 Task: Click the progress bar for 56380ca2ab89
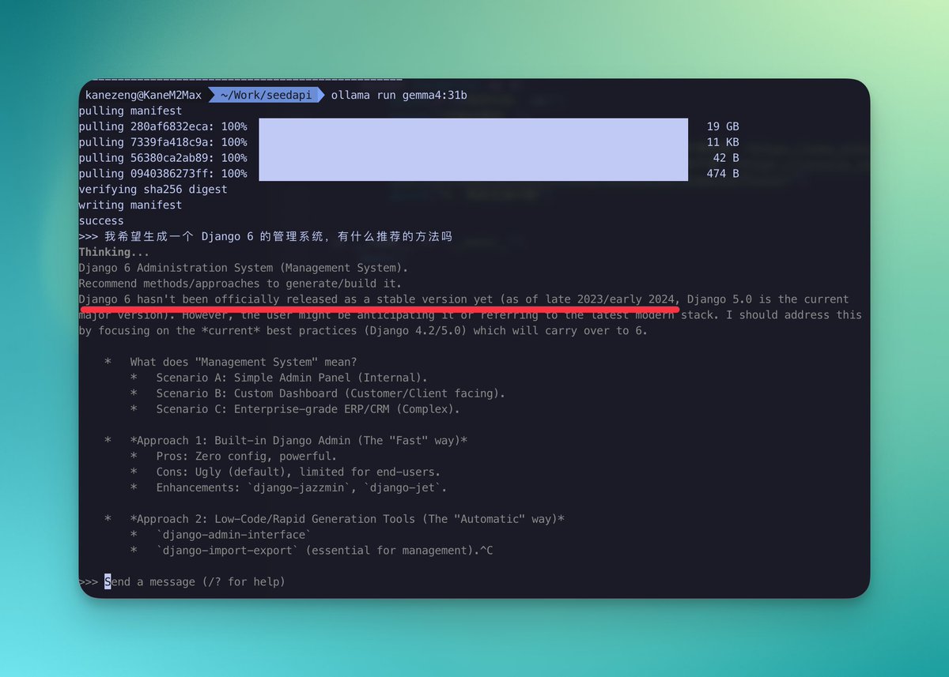pyautogui.click(x=474, y=158)
